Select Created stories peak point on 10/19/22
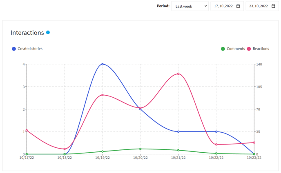The image size is (281, 173). tap(103, 64)
